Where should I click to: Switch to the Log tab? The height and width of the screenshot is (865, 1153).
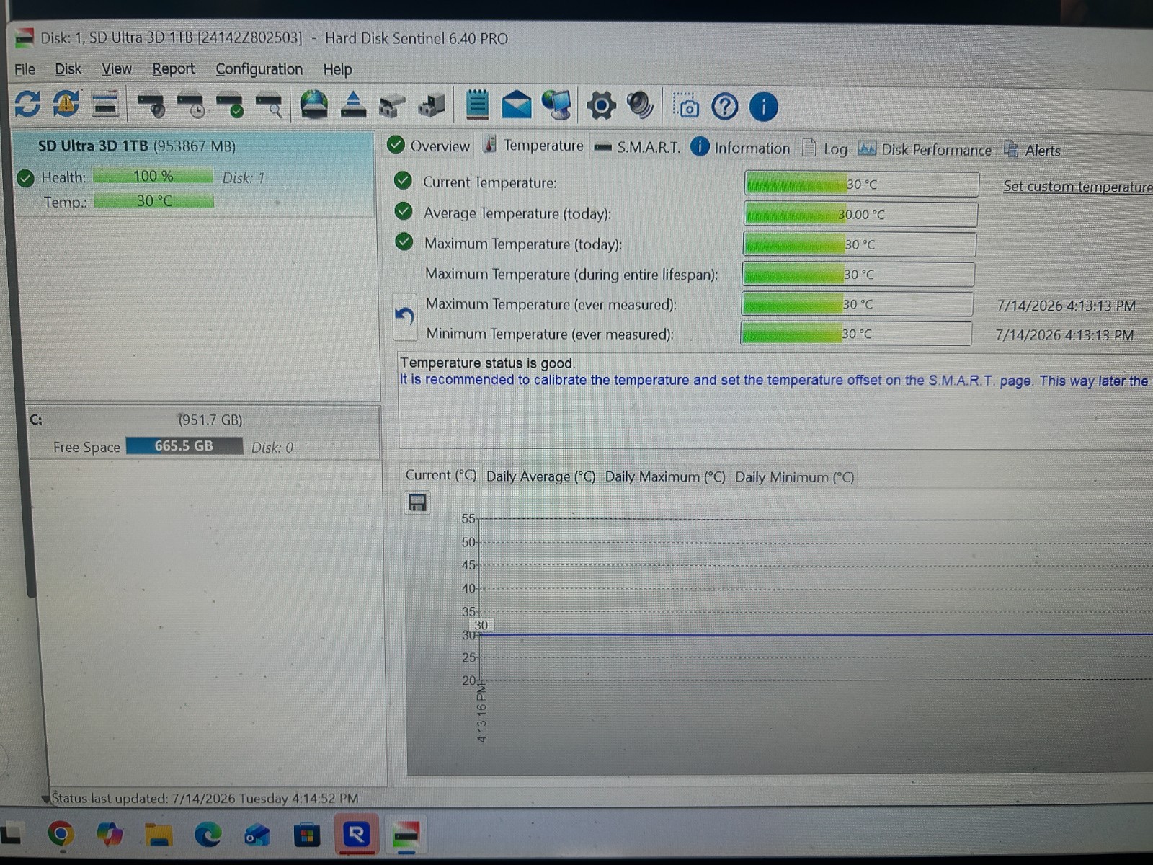tap(825, 149)
